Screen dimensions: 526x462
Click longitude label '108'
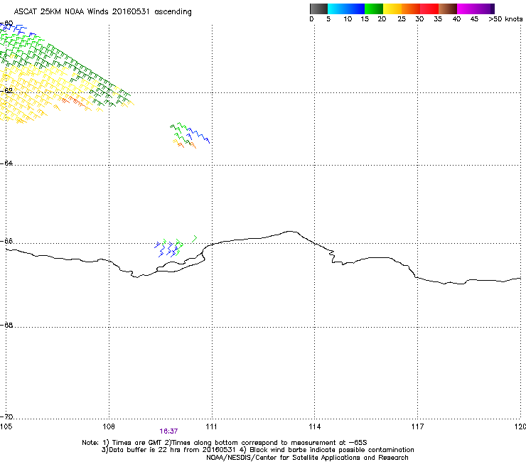109,426
